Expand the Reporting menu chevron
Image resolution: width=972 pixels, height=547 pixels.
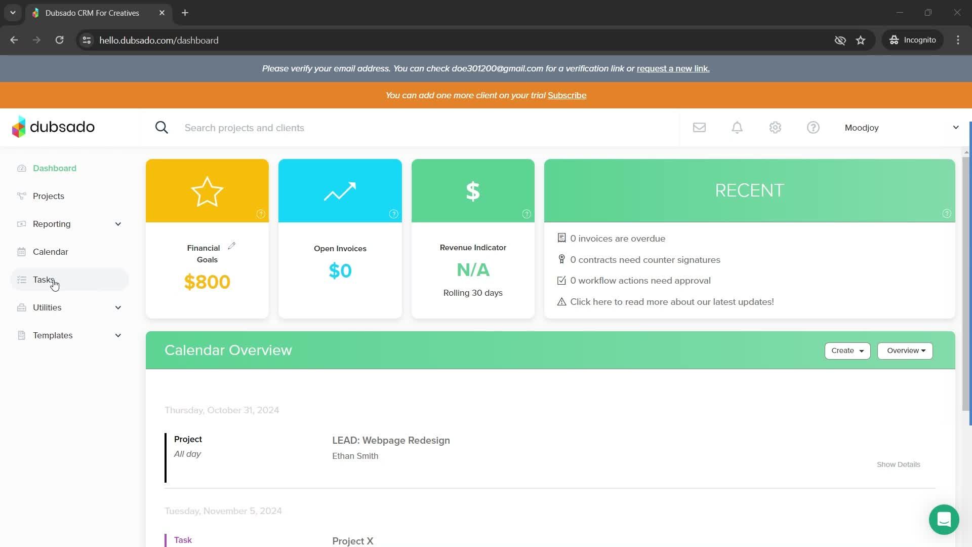118,224
